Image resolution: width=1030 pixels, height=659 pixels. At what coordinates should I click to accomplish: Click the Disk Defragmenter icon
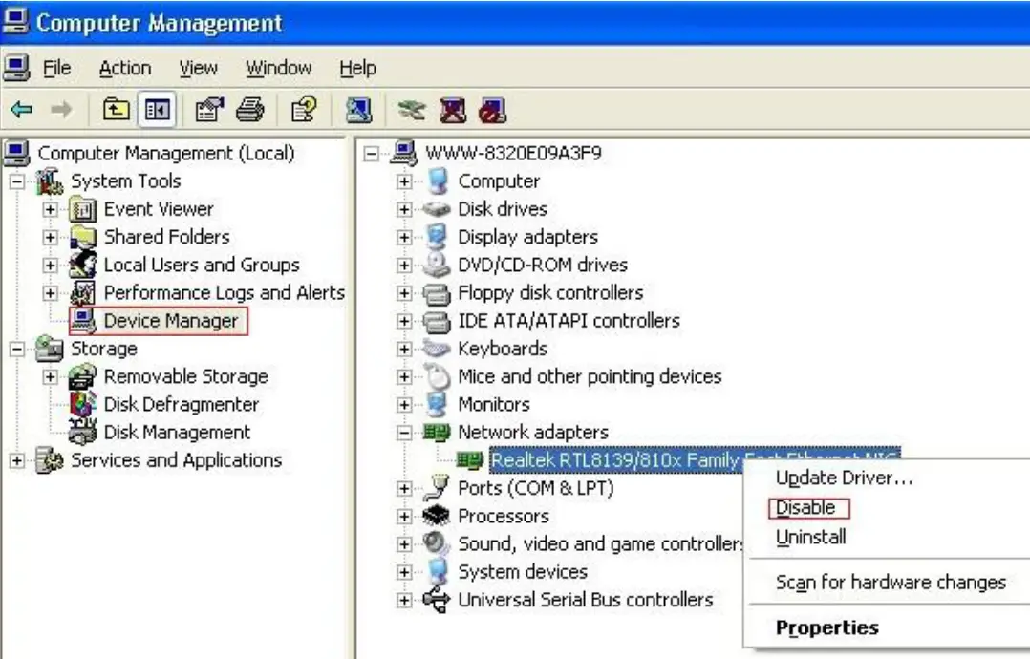pyautogui.click(x=83, y=404)
